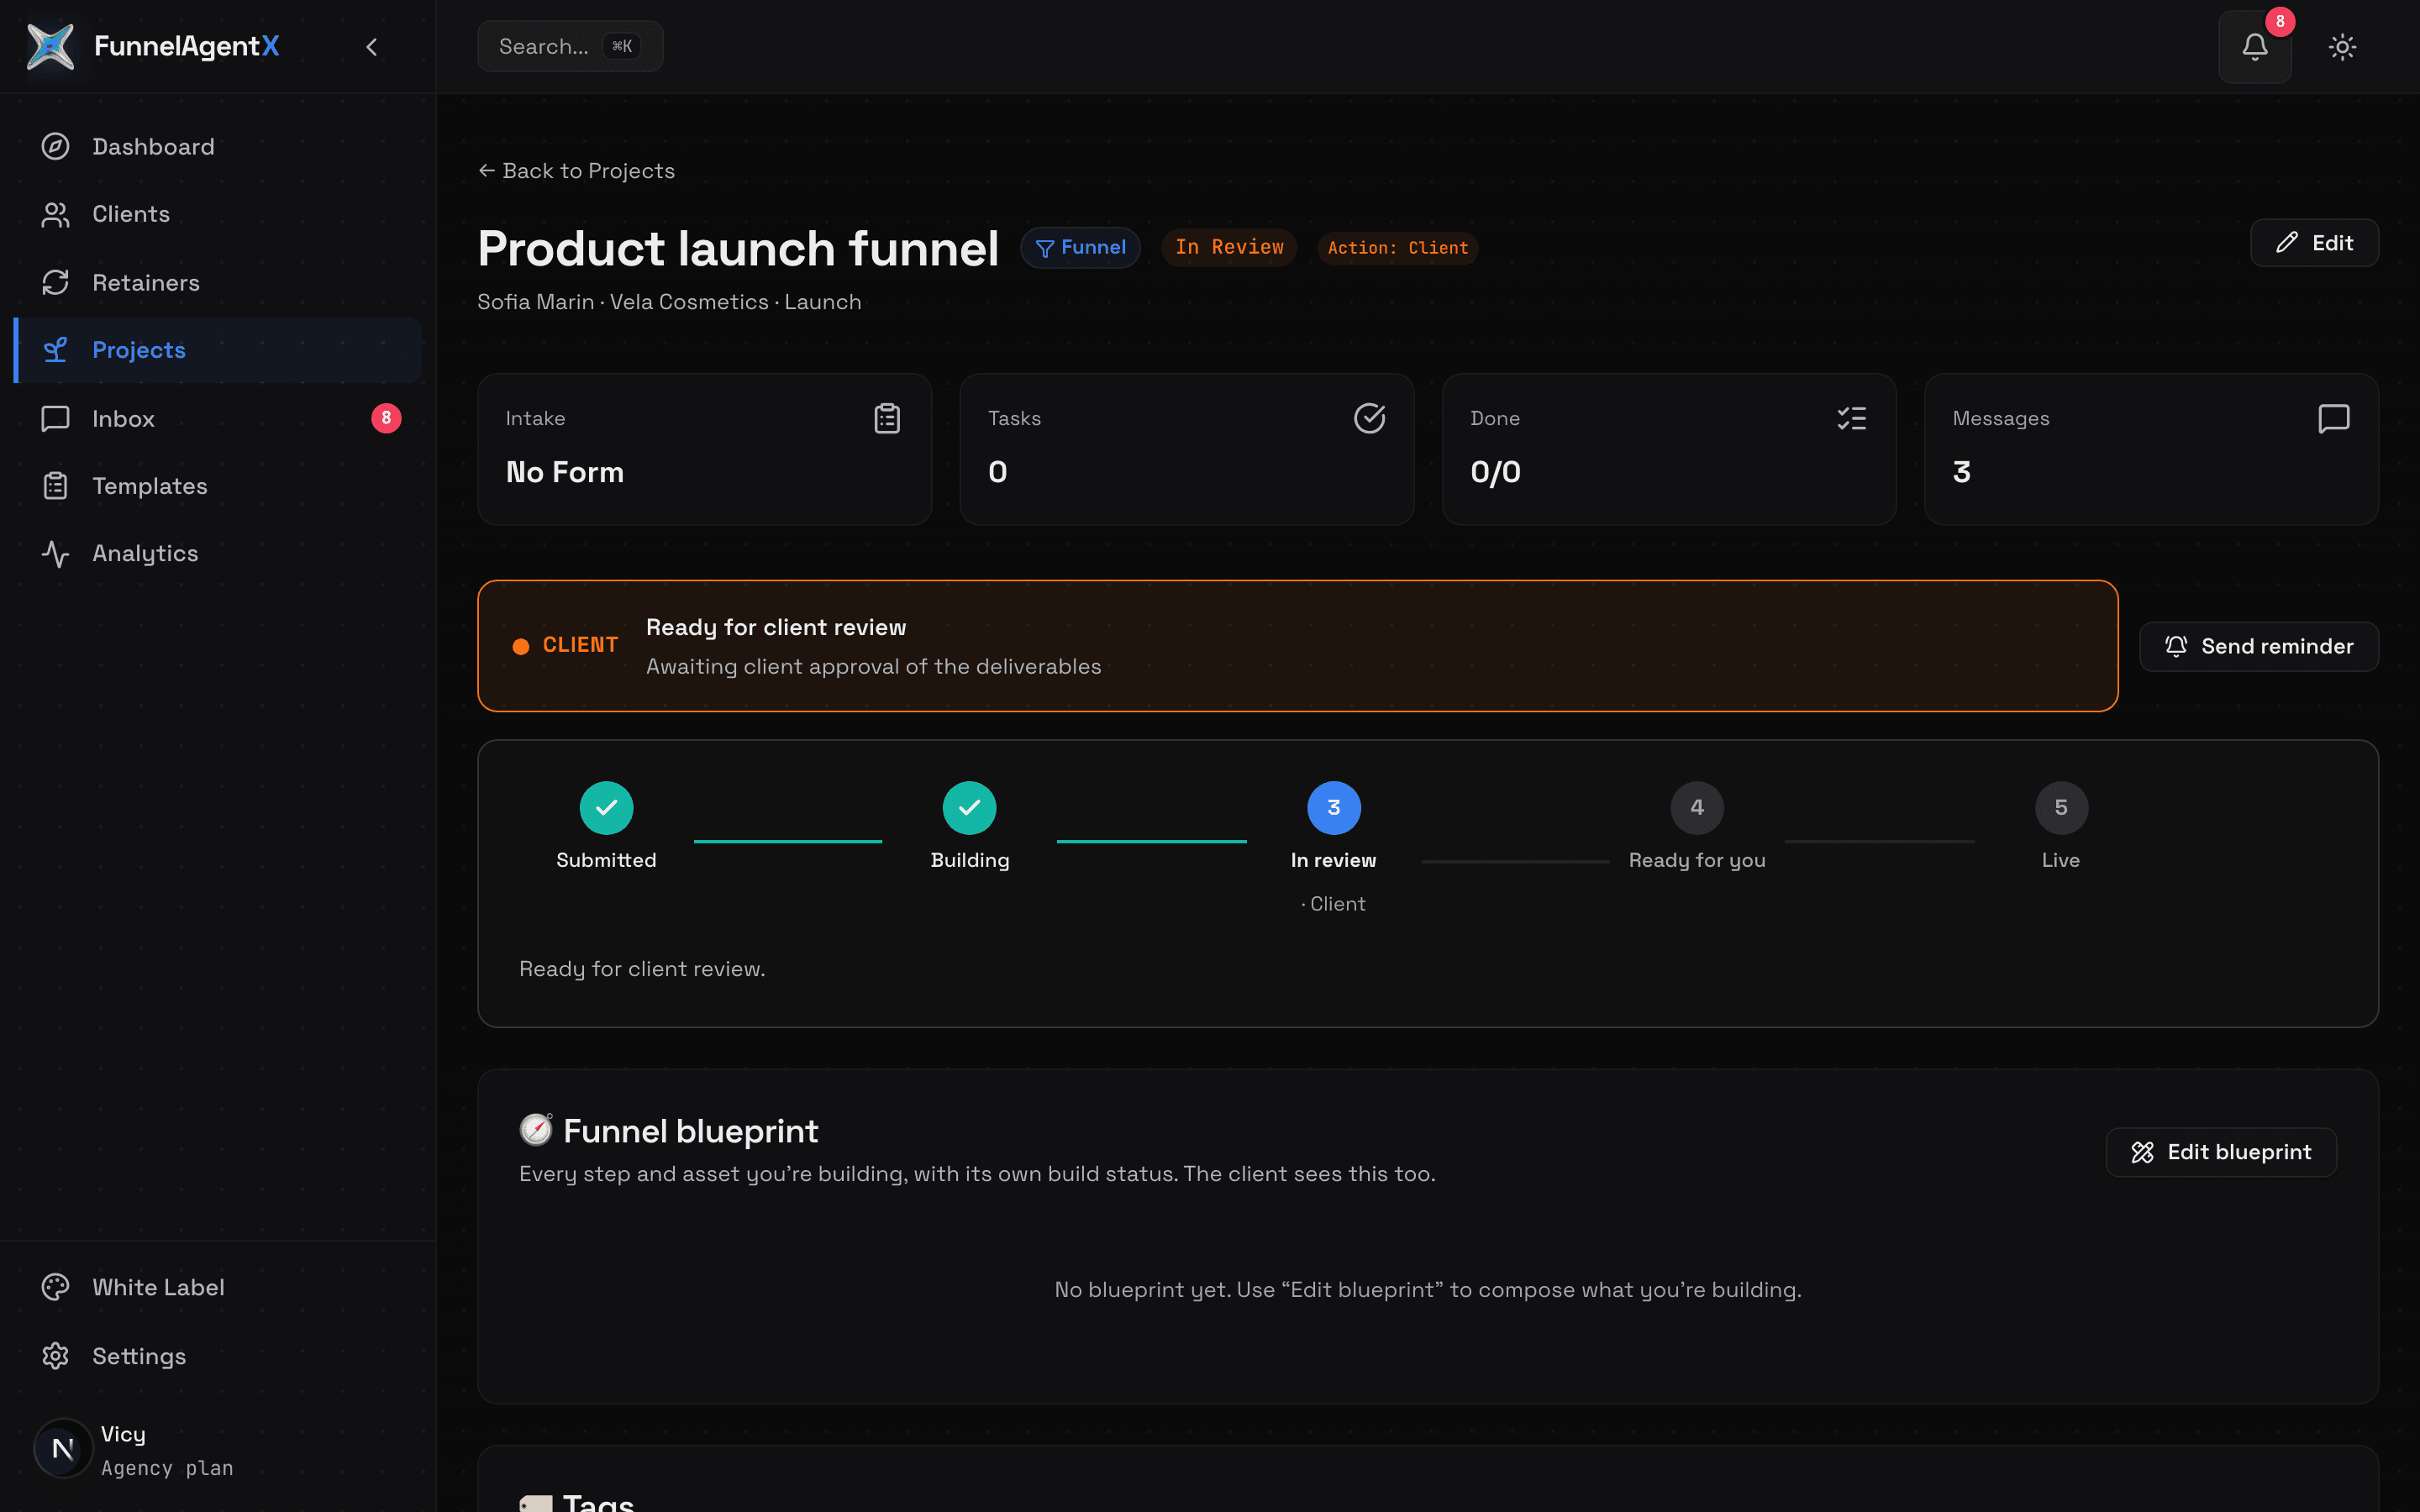Viewport: 2420px width, 1512px height.
Task: Select Projects in the sidebar
Action: pyautogui.click(x=218, y=350)
